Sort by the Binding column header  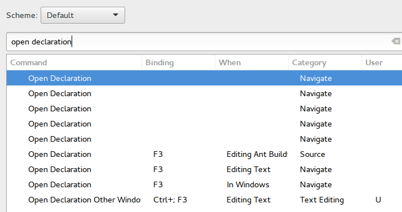click(178, 62)
